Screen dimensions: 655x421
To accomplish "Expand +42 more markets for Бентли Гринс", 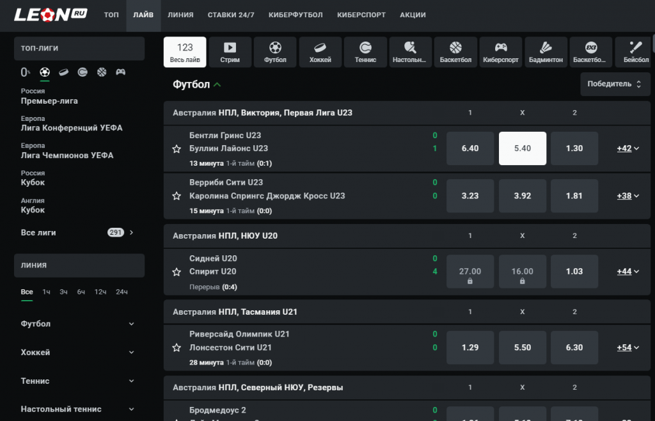I will pyautogui.click(x=628, y=148).
